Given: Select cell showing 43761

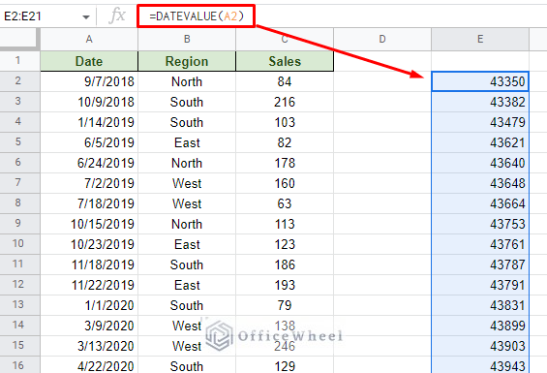Looking at the screenshot, I should click(480, 244).
